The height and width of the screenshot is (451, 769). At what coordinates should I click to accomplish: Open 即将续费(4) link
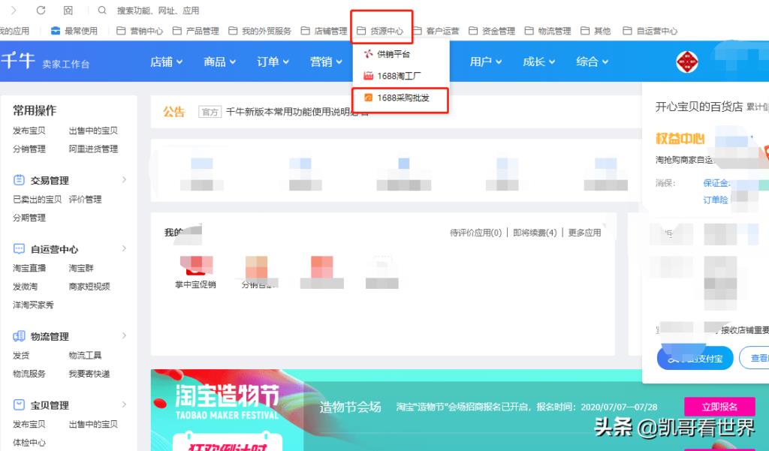[x=535, y=233]
